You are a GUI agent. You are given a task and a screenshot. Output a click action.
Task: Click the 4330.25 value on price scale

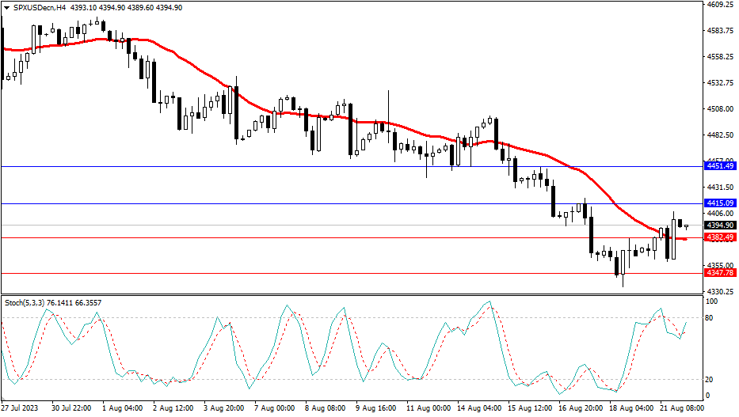[720, 291]
